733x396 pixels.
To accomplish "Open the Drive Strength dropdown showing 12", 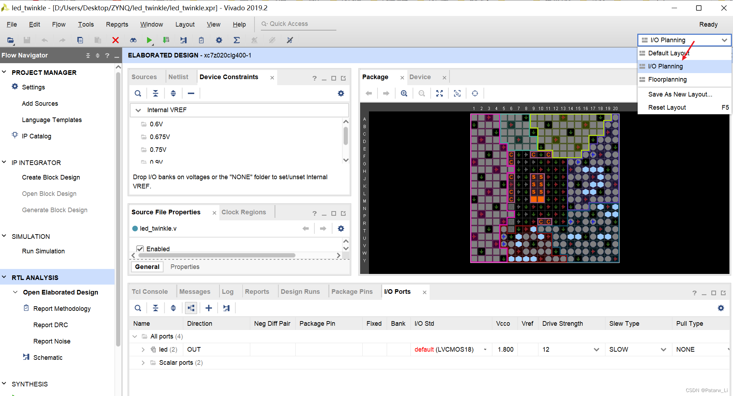I will click(x=596, y=350).
